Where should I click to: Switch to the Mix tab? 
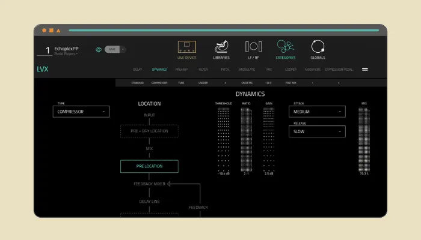(269, 70)
